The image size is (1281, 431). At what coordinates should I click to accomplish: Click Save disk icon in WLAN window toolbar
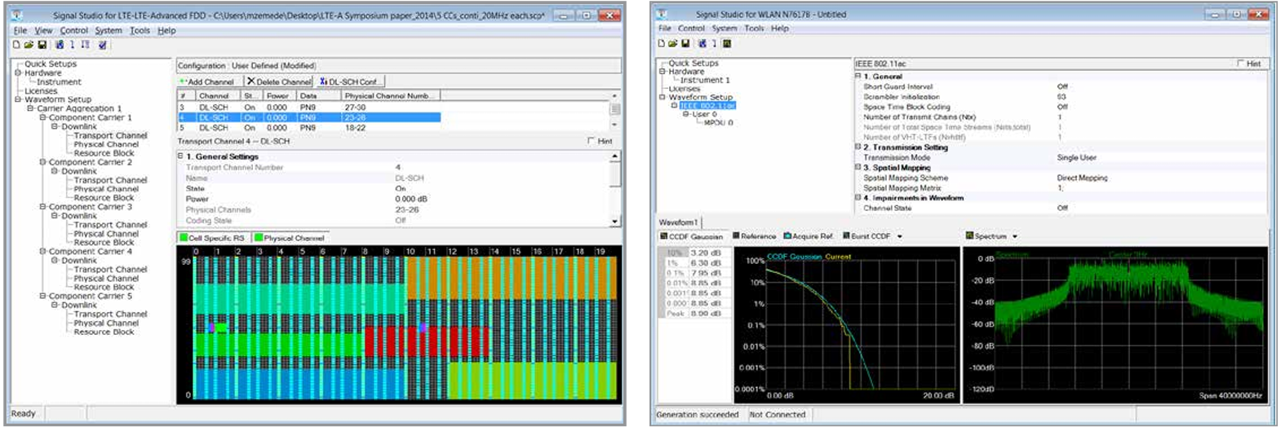coord(685,43)
